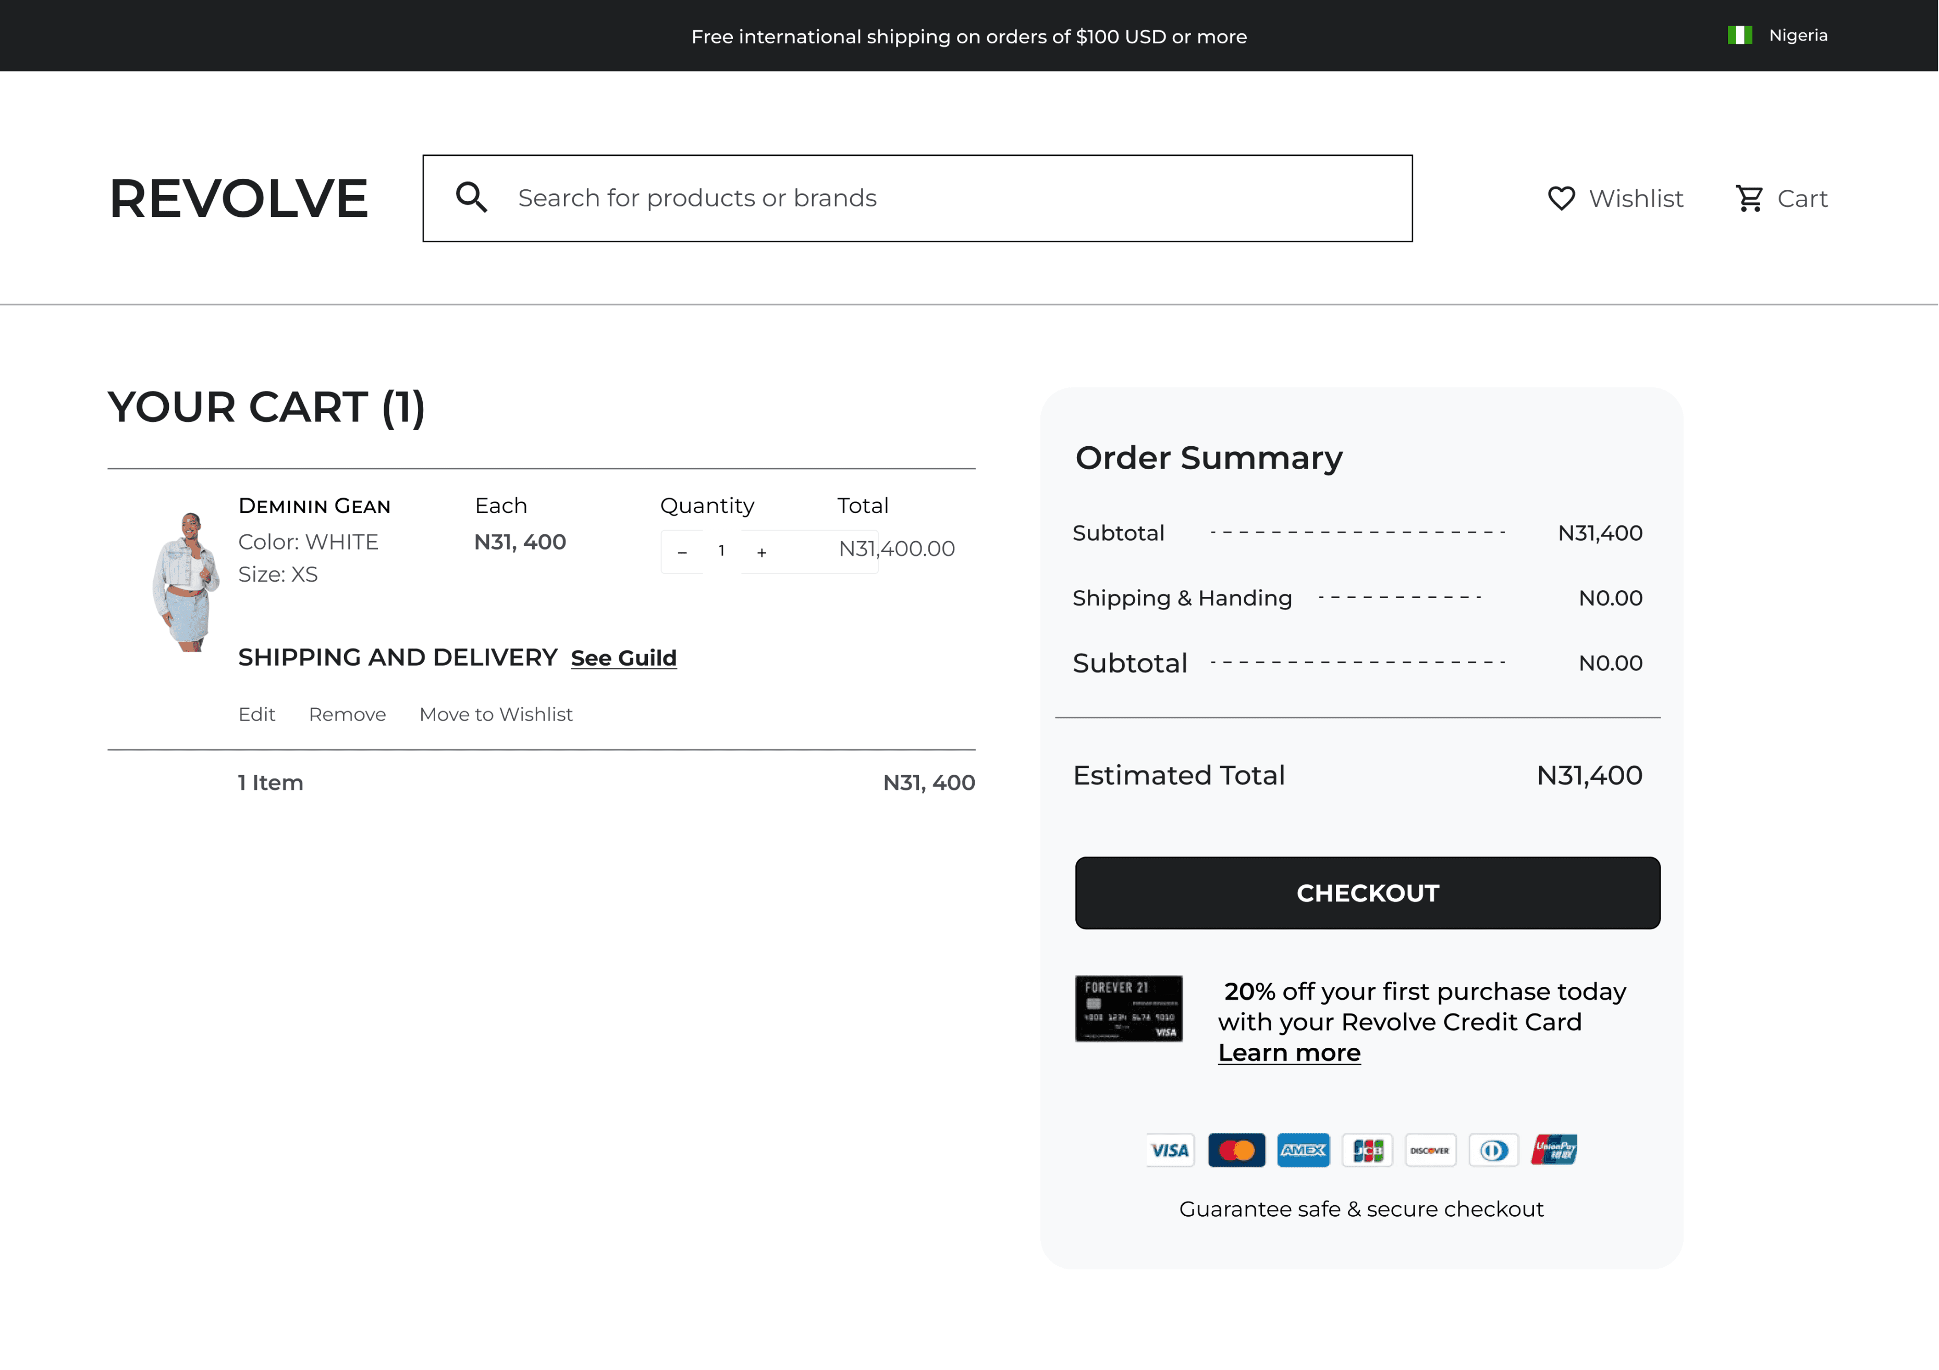Open the Cart icon in header
The width and height of the screenshot is (1939, 1370).
point(1749,199)
